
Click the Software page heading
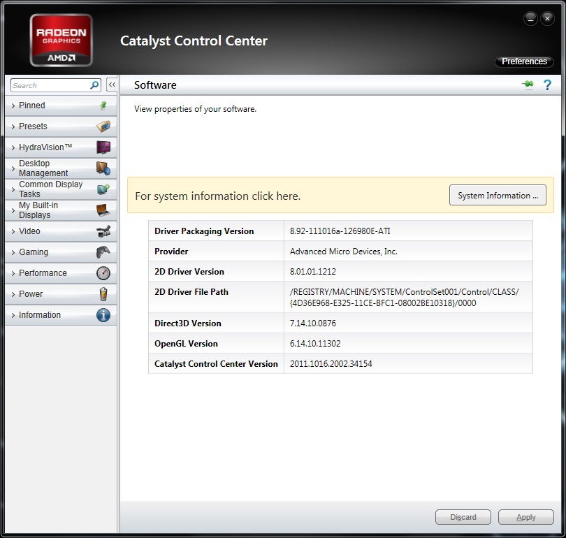(155, 85)
